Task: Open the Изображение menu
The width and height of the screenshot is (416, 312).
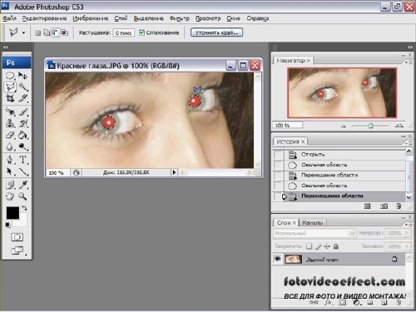Action: tap(91, 18)
